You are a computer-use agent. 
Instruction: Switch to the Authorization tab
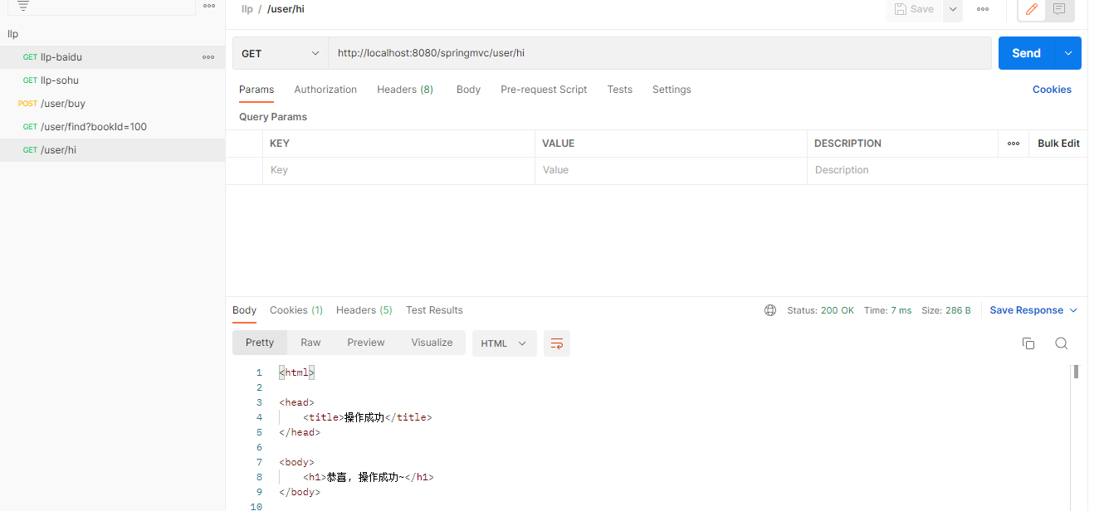point(325,90)
